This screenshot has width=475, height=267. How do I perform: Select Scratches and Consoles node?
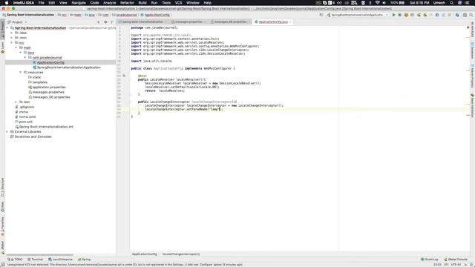[33, 136]
